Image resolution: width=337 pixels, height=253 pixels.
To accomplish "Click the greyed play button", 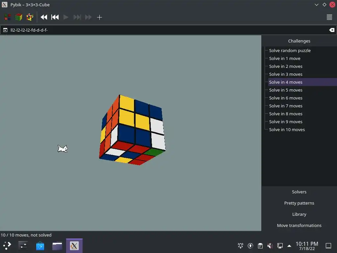I will [66, 17].
